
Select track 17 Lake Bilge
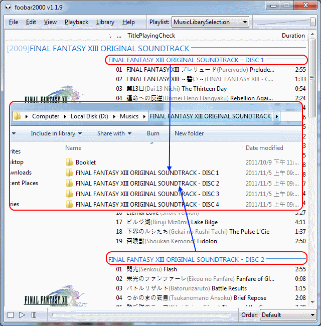211,222
